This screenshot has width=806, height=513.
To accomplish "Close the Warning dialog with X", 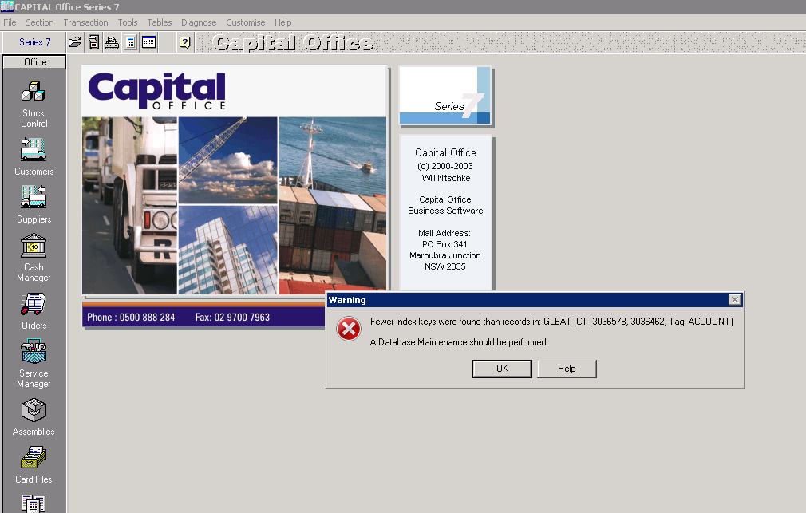I will tap(734, 300).
